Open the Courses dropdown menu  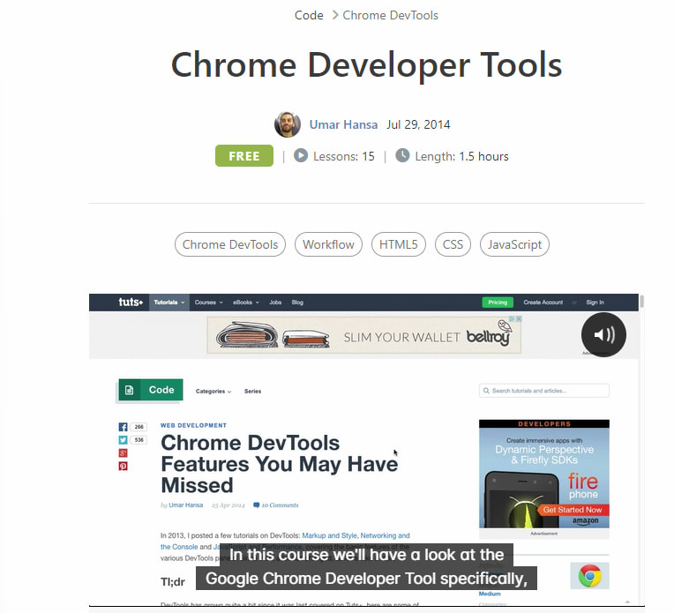209,303
